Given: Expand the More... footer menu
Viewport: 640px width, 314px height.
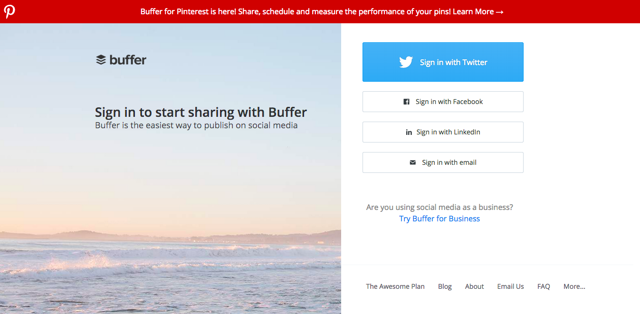Looking at the screenshot, I should pos(574,286).
